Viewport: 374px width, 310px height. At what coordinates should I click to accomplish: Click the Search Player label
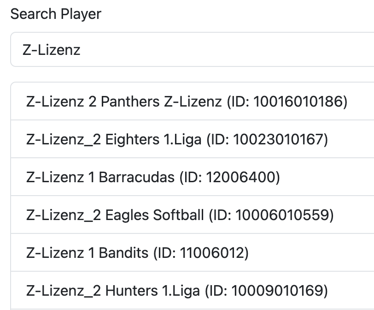pyautogui.click(x=56, y=14)
